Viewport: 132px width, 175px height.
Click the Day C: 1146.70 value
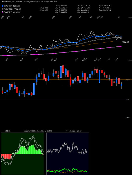click(x=61, y=12)
